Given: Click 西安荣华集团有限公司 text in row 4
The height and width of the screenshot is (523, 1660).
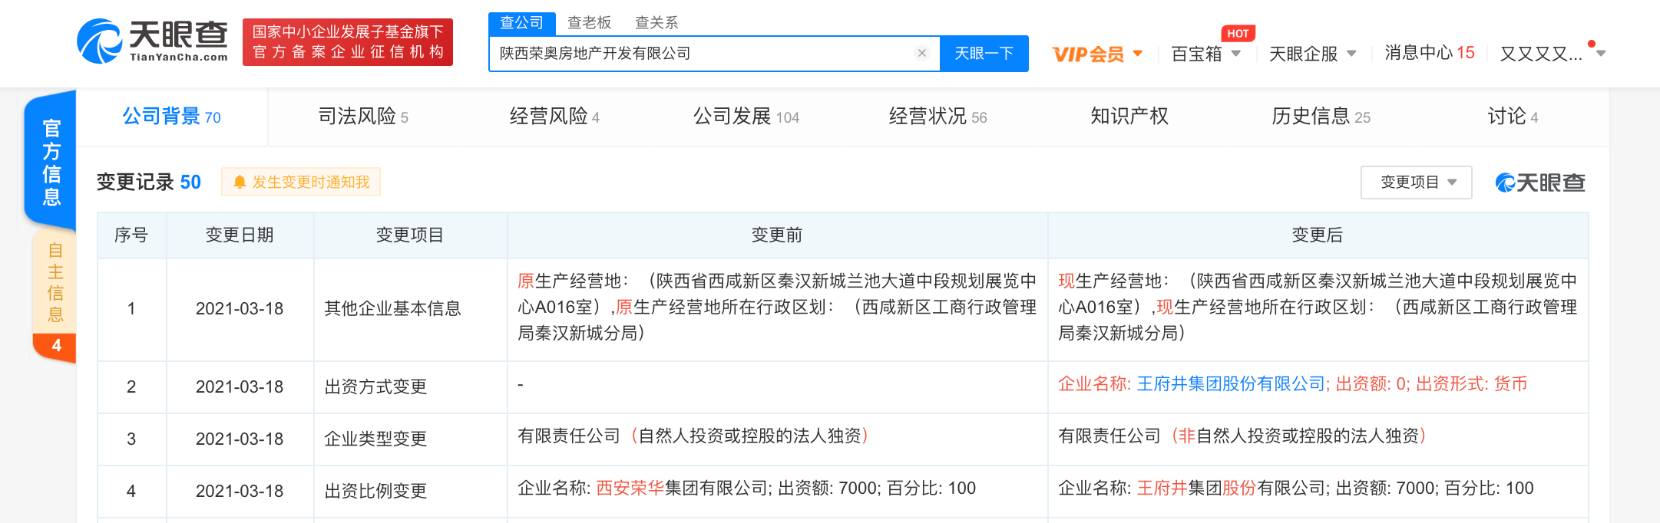Looking at the screenshot, I should tap(683, 488).
